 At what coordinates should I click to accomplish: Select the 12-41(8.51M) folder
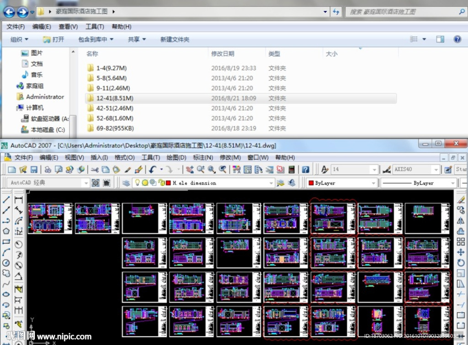pos(241,98)
